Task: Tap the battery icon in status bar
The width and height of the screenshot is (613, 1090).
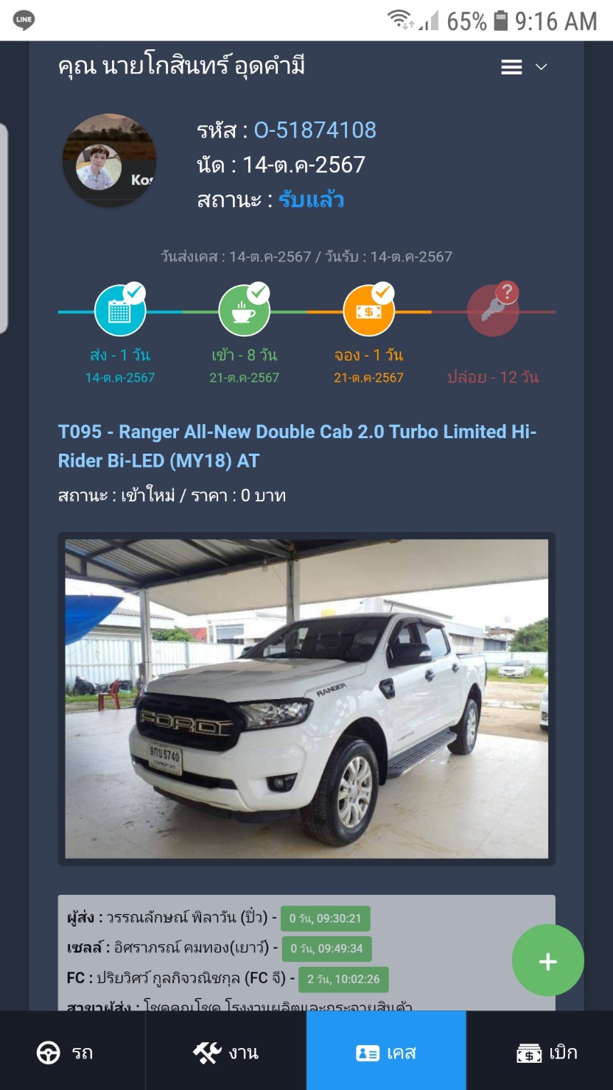Action: point(501,21)
